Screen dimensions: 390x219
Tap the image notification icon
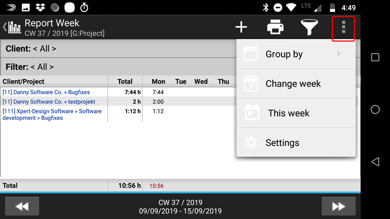click(26, 8)
